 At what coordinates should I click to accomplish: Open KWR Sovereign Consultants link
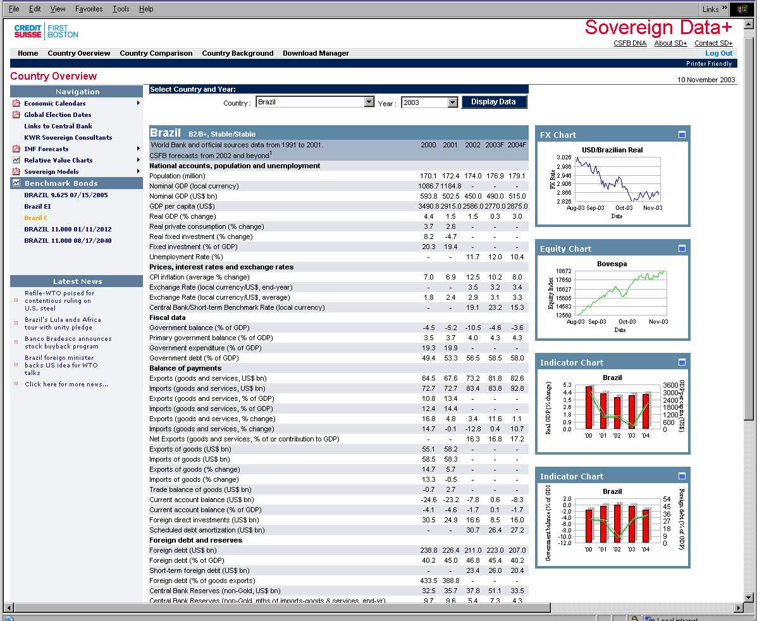[x=68, y=137]
